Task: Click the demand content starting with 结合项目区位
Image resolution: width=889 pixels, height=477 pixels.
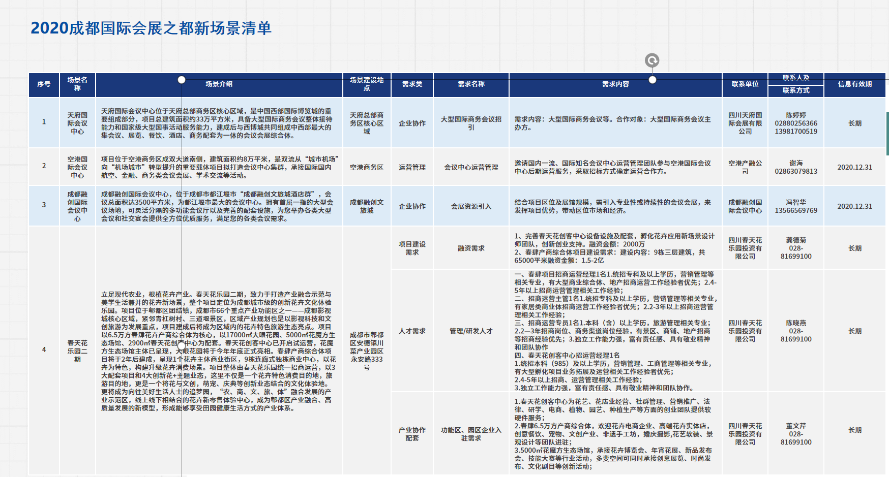Action: point(615,206)
